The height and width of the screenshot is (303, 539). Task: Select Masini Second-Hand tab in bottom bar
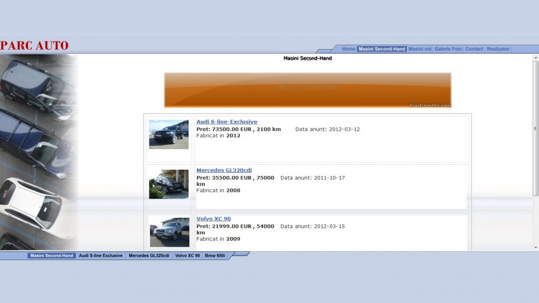(52, 256)
